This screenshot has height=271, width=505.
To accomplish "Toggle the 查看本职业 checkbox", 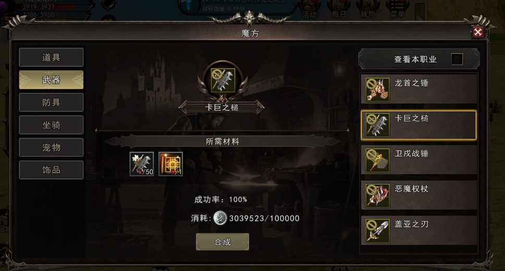I will point(457,59).
